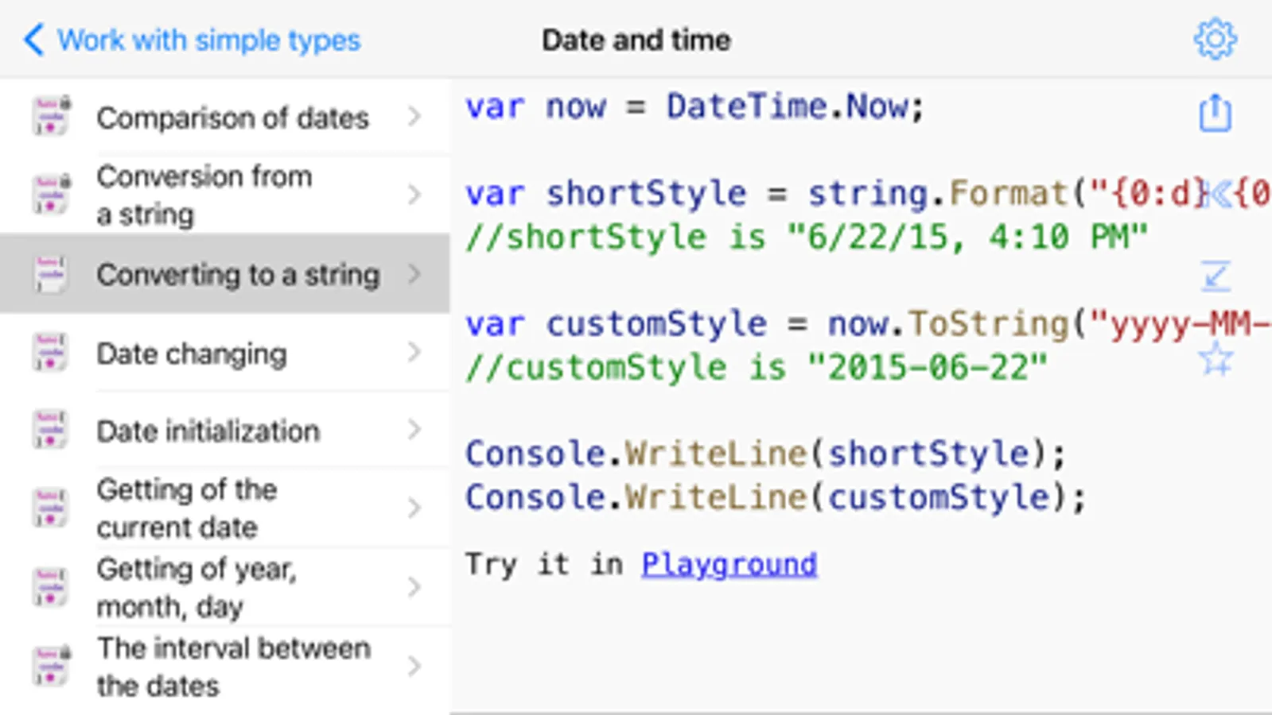Viewport: 1272px width, 715px height.
Task: Open the Date changing label
Action: click(191, 354)
